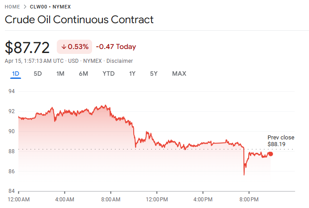Screen dimensions: 309x208
Task: Open the Disclaimer link
Action: pyautogui.click(x=120, y=61)
